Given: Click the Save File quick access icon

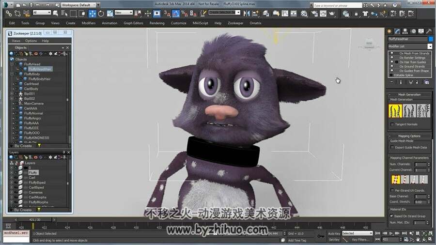Looking at the screenshot, I should [31, 5].
